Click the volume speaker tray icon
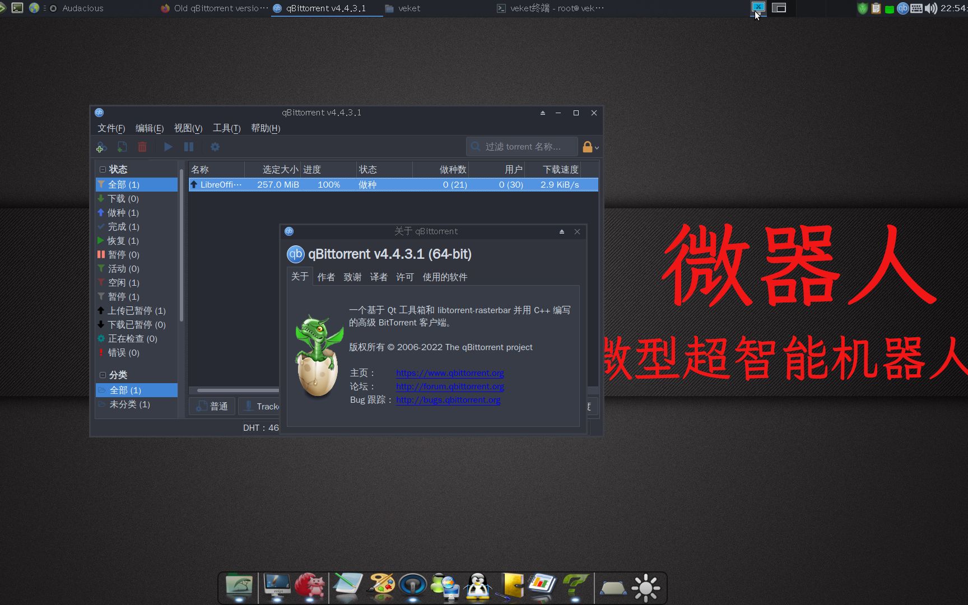This screenshot has height=605, width=968. point(930,8)
